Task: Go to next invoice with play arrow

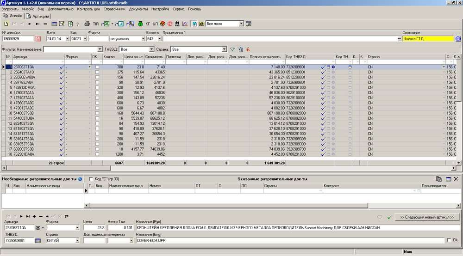Action: pyautogui.click(x=30, y=24)
